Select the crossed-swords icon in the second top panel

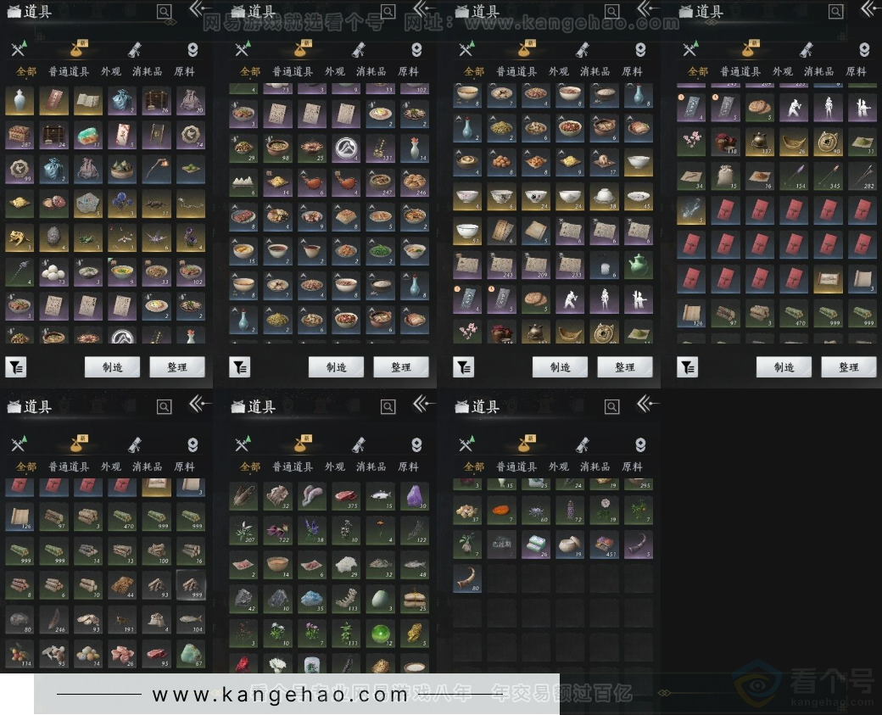(243, 49)
